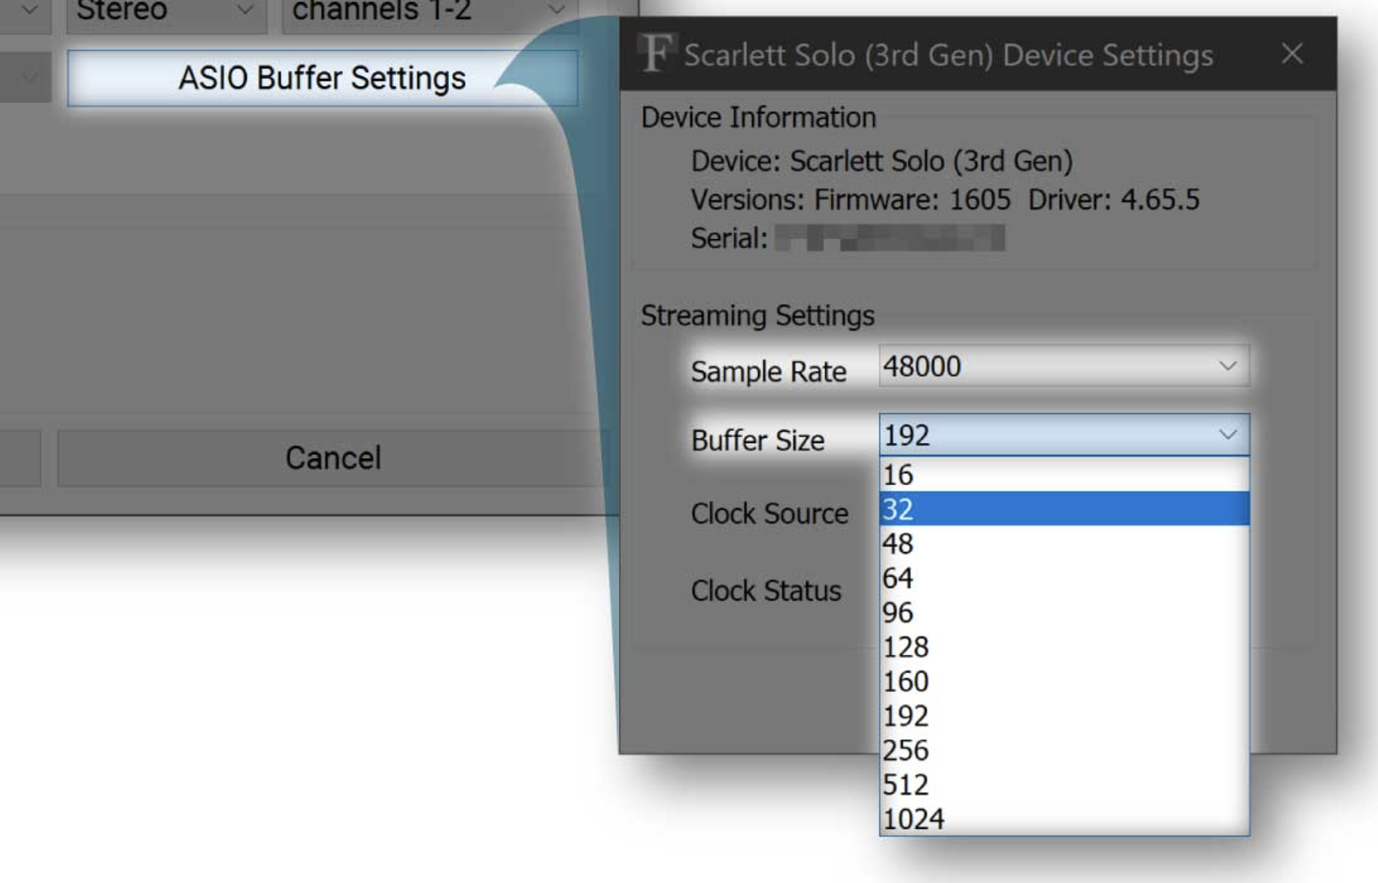Open the Stereo dropdown
This screenshot has width=1378, height=883.
(x=166, y=12)
